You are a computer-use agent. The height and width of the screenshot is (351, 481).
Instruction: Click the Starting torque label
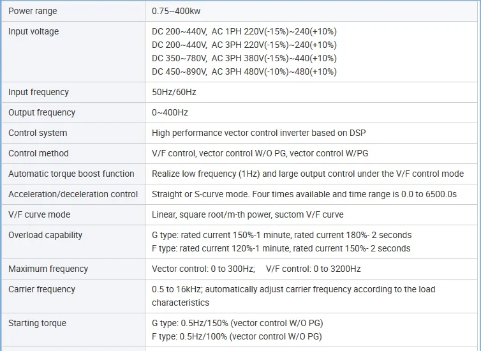[37, 323]
